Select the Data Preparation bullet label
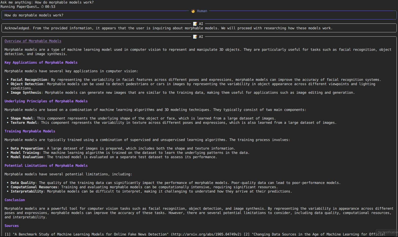 point(27,148)
